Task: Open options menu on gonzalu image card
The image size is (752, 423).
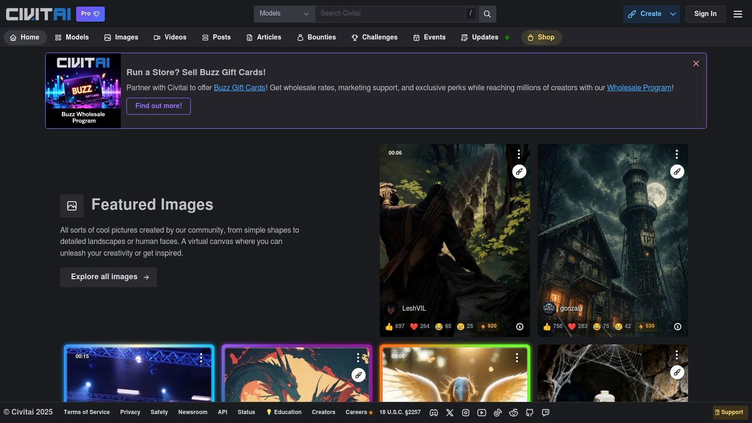Action: (x=677, y=154)
